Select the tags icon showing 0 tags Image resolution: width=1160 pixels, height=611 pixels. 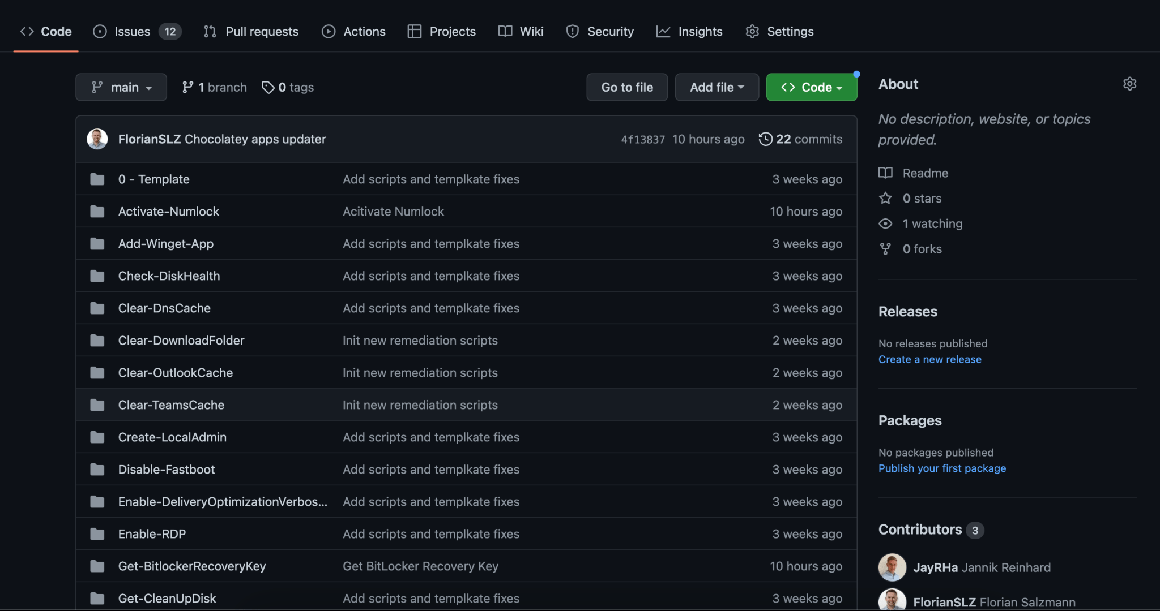pos(268,87)
